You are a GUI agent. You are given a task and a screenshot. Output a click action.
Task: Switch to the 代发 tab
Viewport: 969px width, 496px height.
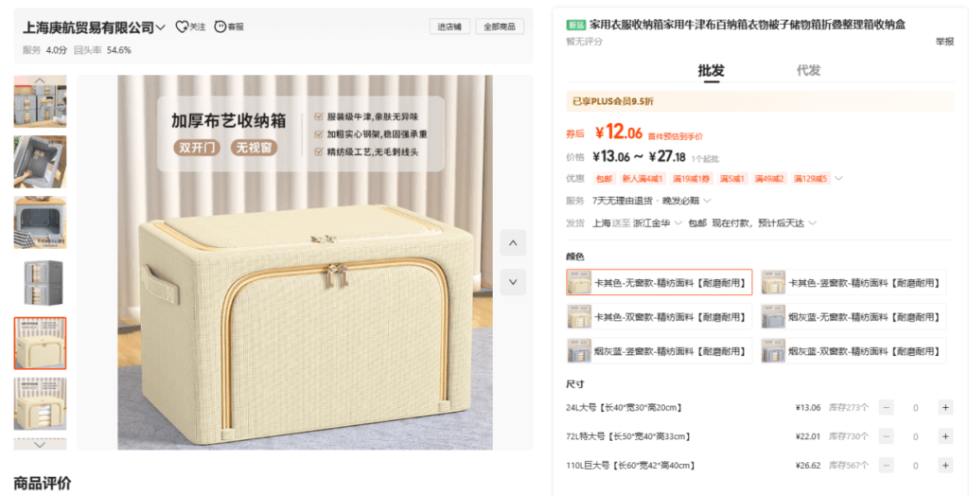pyautogui.click(x=808, y=70)
